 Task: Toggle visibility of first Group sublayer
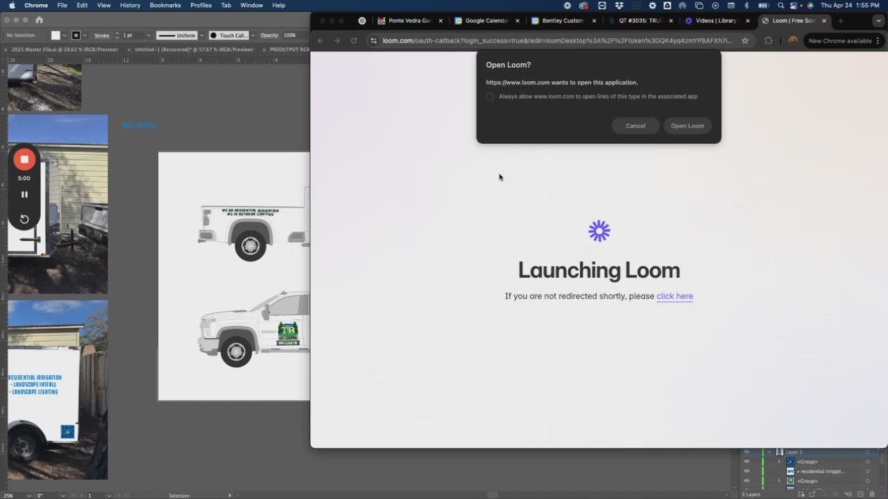coord(746,462)
